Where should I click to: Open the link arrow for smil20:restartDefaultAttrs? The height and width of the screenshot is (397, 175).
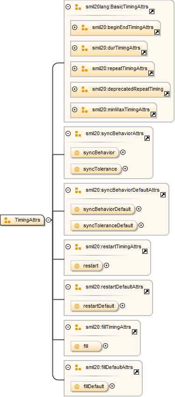146,291
